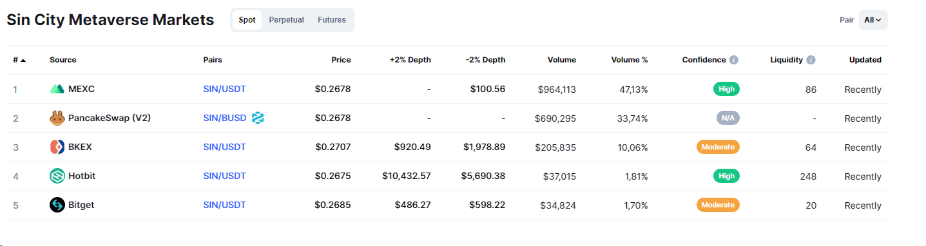Click the sort arrow next to # header

(24, 60)
